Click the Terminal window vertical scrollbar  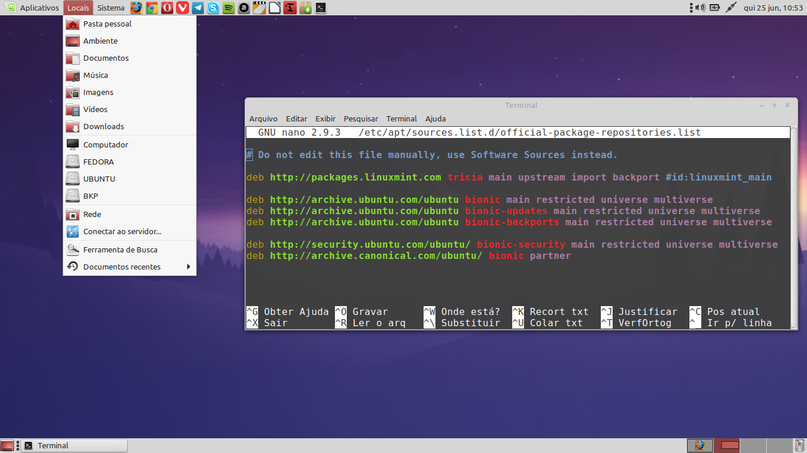click(x=794, y=228)
